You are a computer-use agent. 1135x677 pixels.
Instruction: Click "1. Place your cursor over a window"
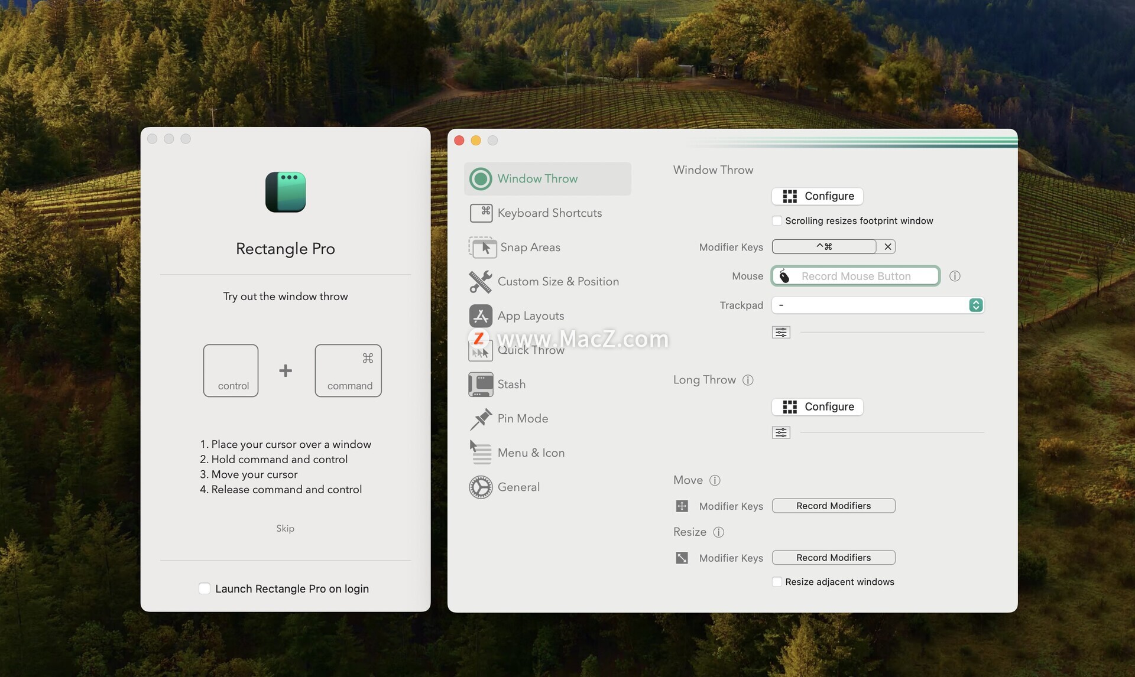(x=286, y=444)
